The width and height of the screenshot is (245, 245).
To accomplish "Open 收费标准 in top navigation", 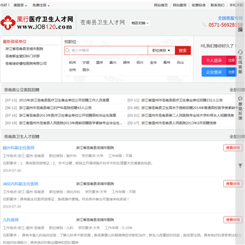I will (x=199, y=5).
